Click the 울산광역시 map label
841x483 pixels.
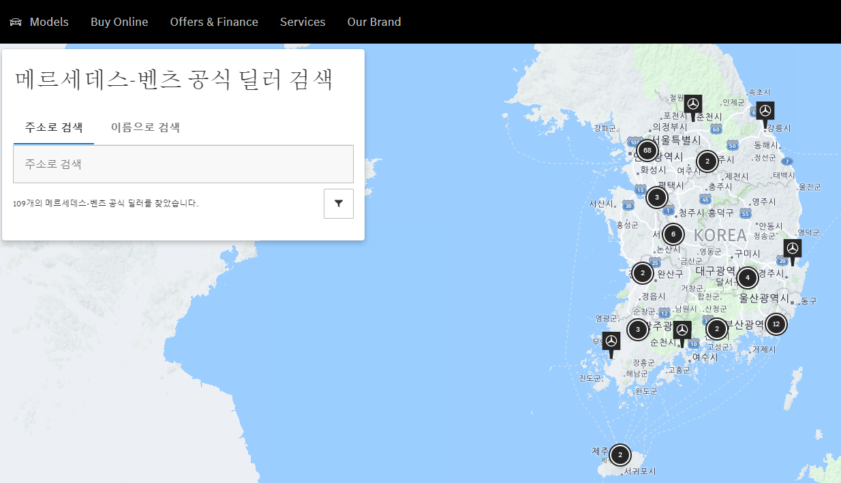click(x=764, y=298)
